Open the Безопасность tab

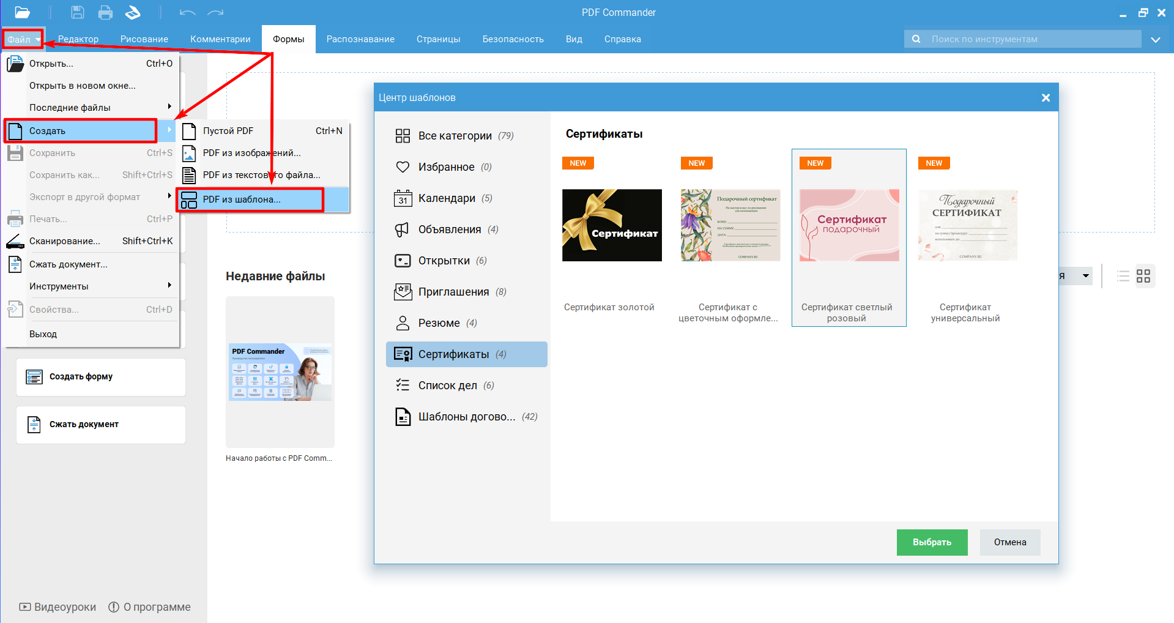[513, 39]
